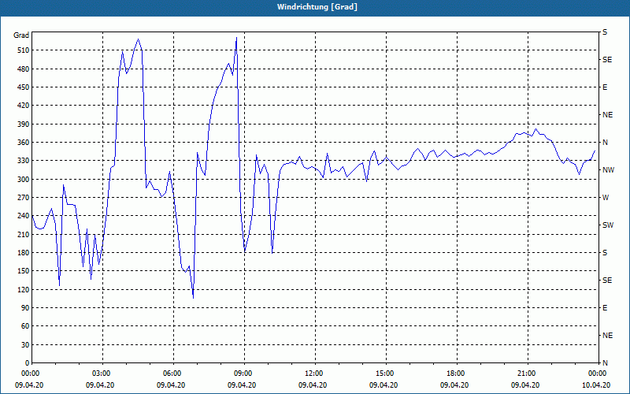Screen dimensions: 630x394
Task: Select the 300 degree axis label
Action: [24, 180]
